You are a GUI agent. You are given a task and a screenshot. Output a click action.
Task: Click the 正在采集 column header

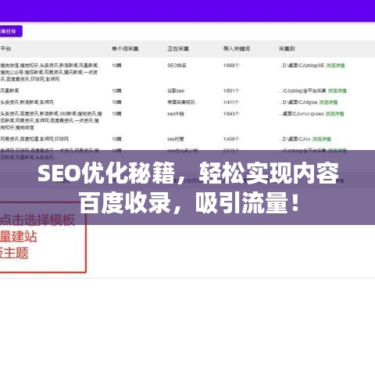178,48
